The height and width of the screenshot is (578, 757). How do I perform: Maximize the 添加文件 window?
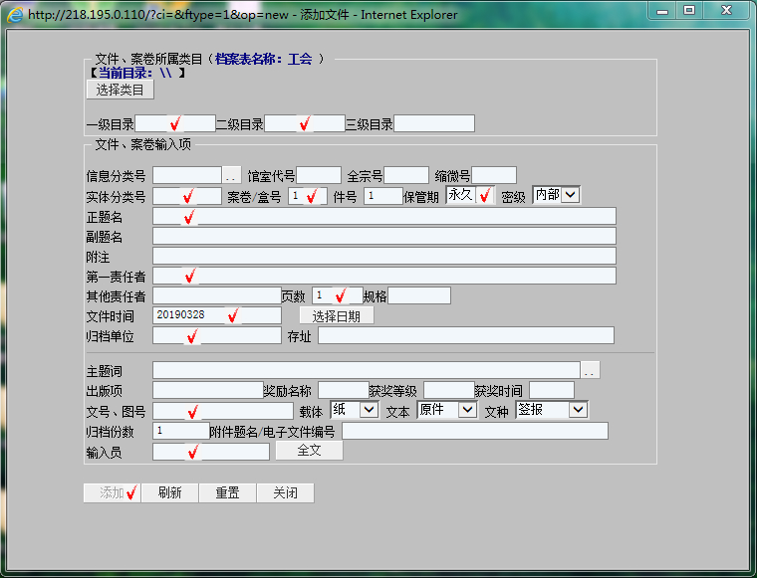[688, 11]
